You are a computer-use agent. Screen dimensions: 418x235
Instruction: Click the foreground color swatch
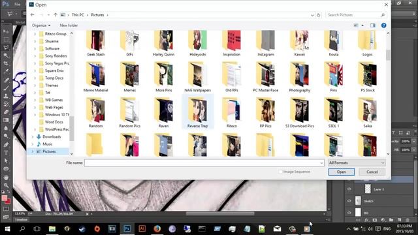coord(5,198)
